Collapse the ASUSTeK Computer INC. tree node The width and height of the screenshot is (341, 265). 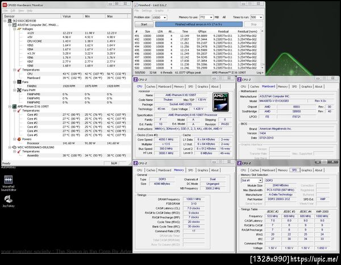pos(10,25)
